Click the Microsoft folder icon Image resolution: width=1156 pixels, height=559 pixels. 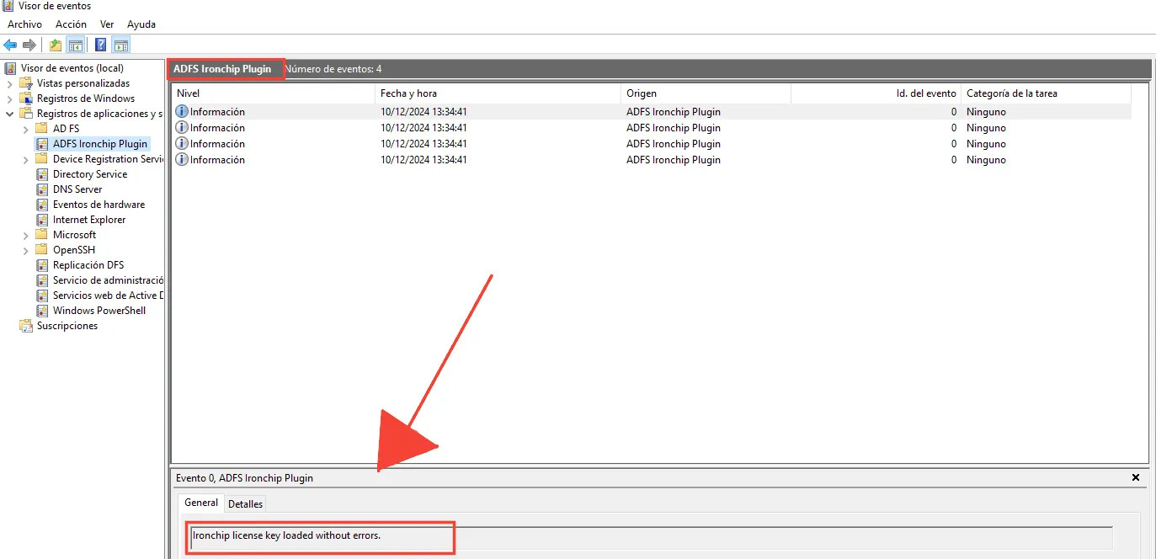coord(43,235)
